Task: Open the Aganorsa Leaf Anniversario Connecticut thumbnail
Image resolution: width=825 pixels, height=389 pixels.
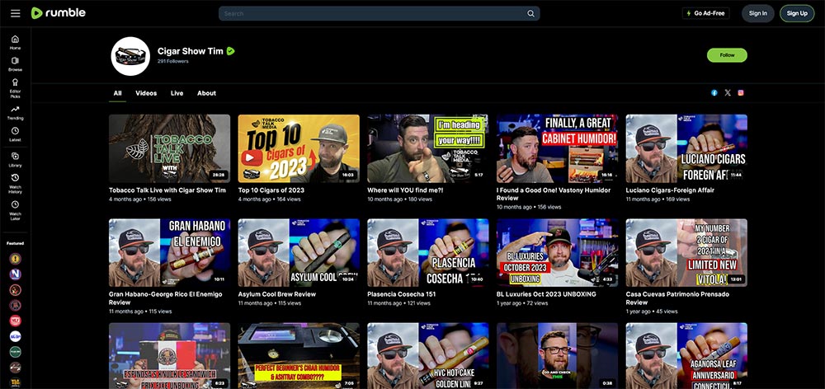Action: tap(686, 356)
